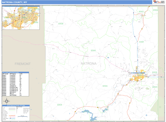Click the State Highways orange line in legend
The image size is (166, 122).
[x=12, y=116]
